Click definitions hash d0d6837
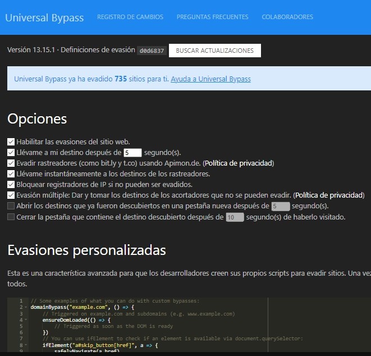Image resolution: width=371 pixels, height=356 pixels. 152,51
